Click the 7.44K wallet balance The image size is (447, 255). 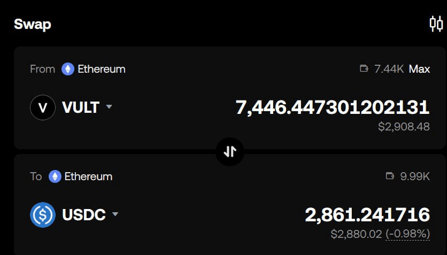pos(389,69)
